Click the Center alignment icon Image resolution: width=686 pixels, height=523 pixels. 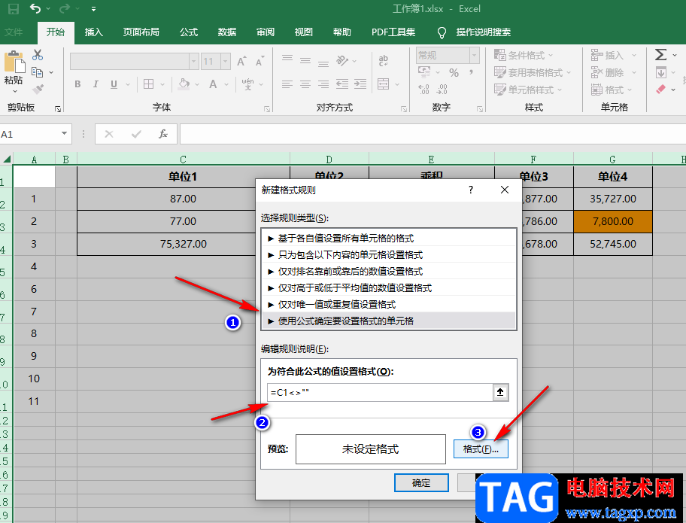tap(305, 84)
